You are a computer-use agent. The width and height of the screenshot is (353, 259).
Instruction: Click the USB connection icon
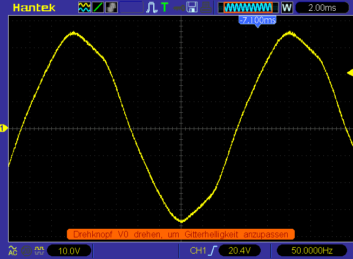(178, 8)
